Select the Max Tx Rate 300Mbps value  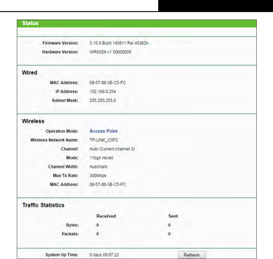click(x=98, y=176)
